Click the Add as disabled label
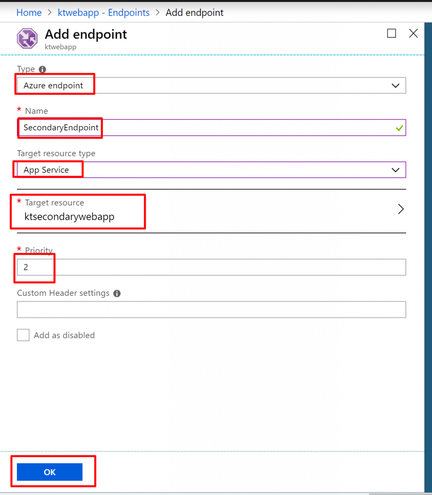Image resolution: width=432 pixels, height=495 pixels. (64, 335)
